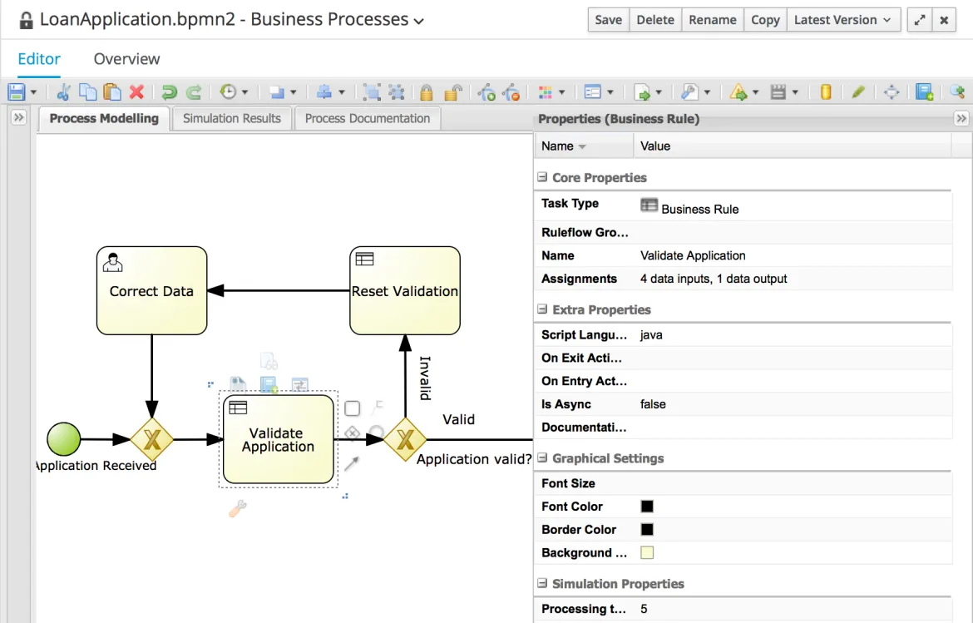Open the Latest Version dropdown

[x=842, y=19]
